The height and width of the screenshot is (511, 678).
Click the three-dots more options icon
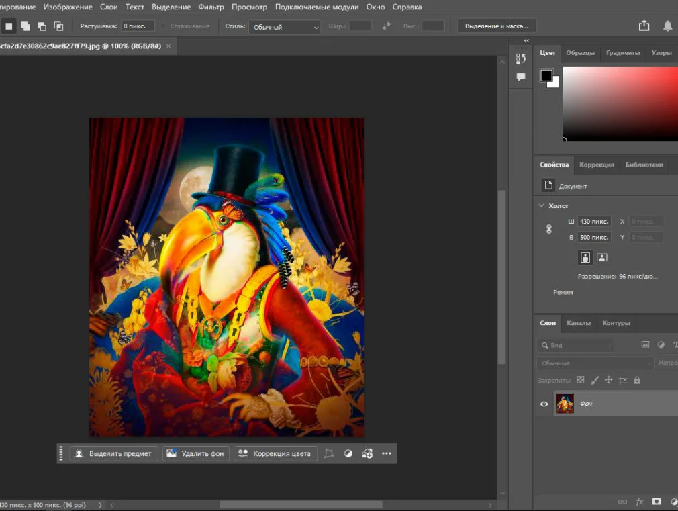[387, 453]
